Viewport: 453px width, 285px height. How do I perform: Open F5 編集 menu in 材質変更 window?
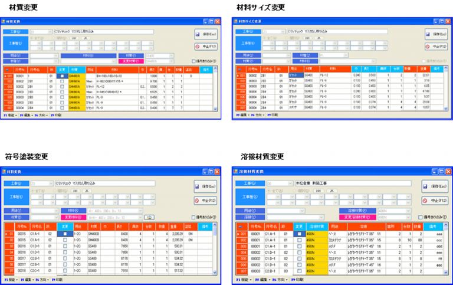tap(27, 115)
